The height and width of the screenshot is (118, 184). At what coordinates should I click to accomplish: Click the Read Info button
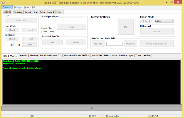tap(21, 20)
